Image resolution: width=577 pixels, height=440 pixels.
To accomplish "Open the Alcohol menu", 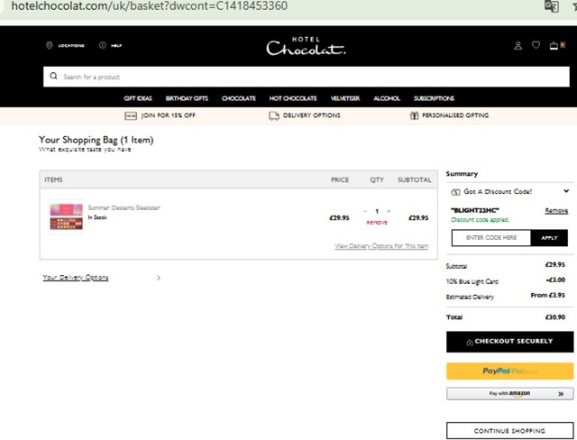I will click(387, 98).
